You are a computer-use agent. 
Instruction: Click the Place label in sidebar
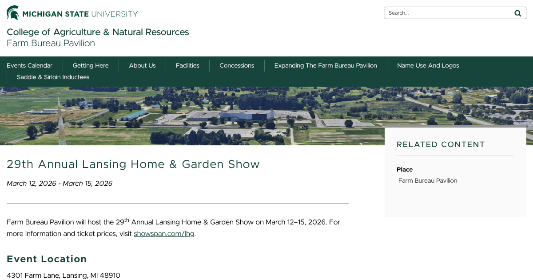coord(405,169)
